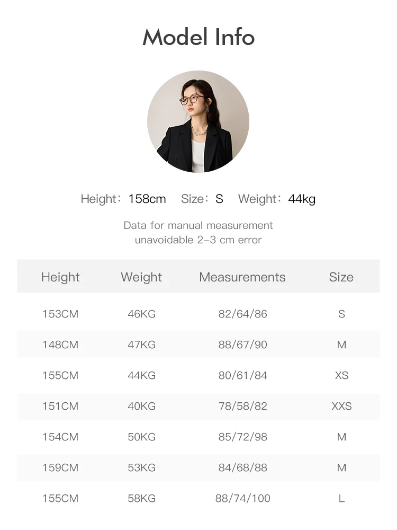Image resolution: width=397 pixels, height=530 pixels.
Task: Click the circular model photo
Action: 198,121
